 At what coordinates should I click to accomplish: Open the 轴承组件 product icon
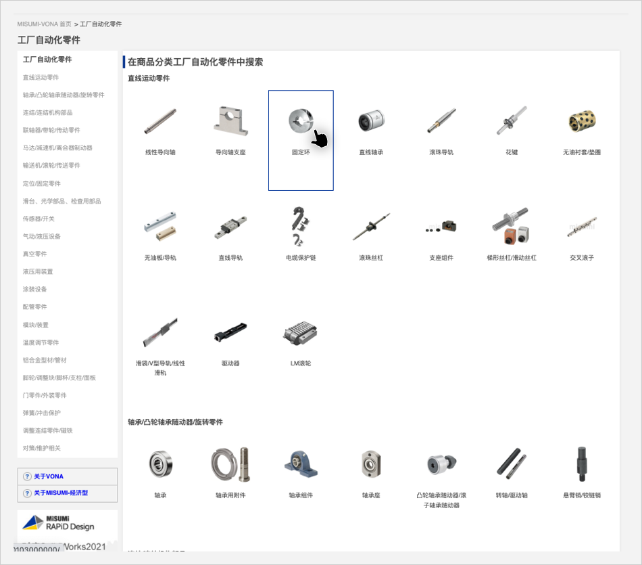[x=301, y=464]
